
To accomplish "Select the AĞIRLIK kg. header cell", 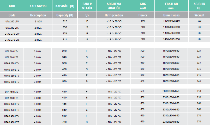I will pyautogui.click(x=199, y=6).
